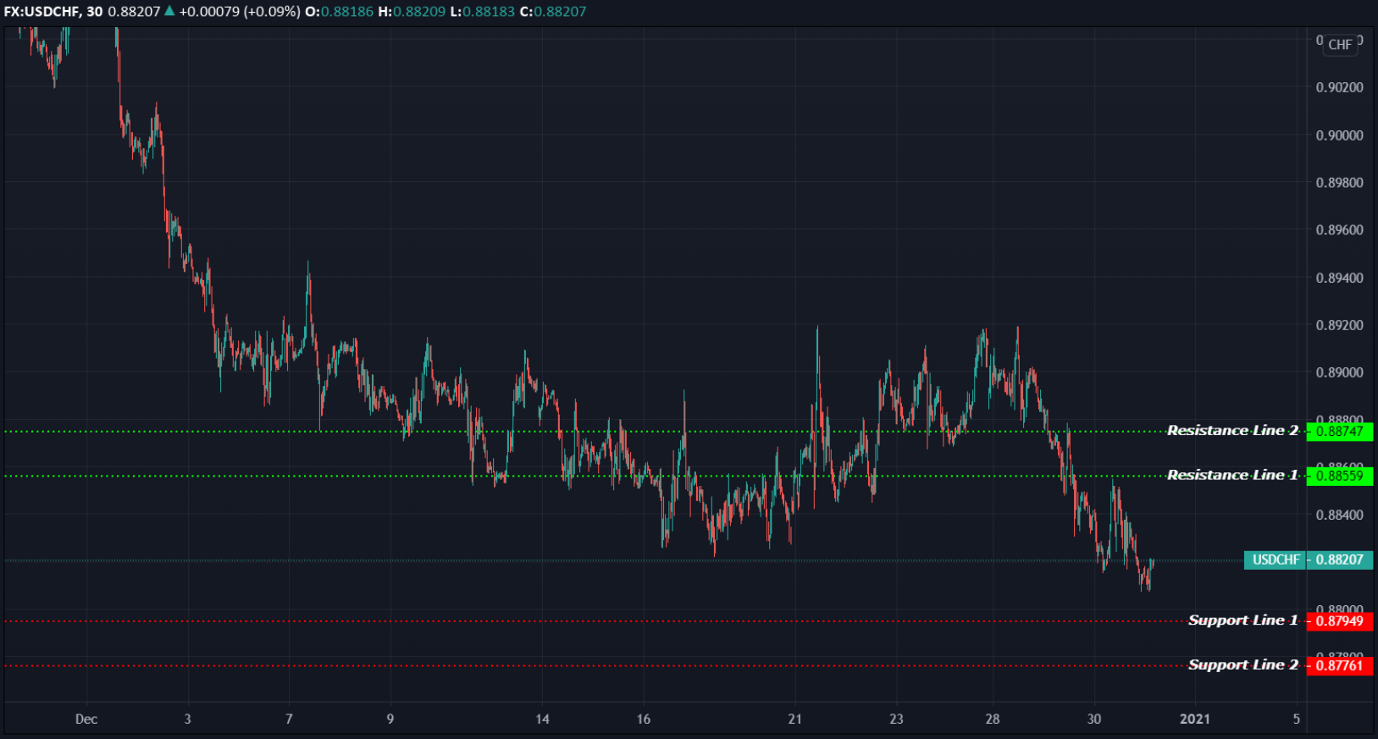Select the Resistance Line 1 text label

pos(1232,475)
